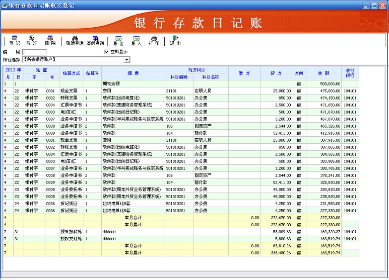Click the balance cell 500,000.00
389x280 pixels.
click(324, 84)
